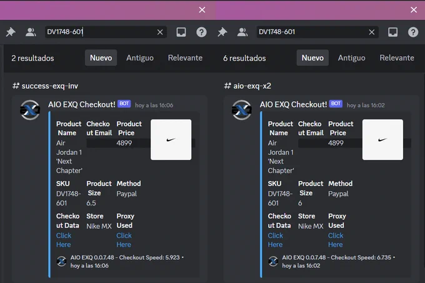Click AIO EXQ Checkout! name at 16:06
Screen dimensions: 425x283
tap(82, 104)
